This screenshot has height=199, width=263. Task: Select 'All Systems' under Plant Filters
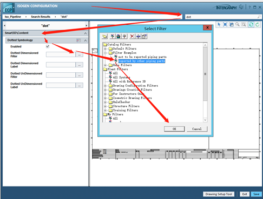[x=121, y=78]
